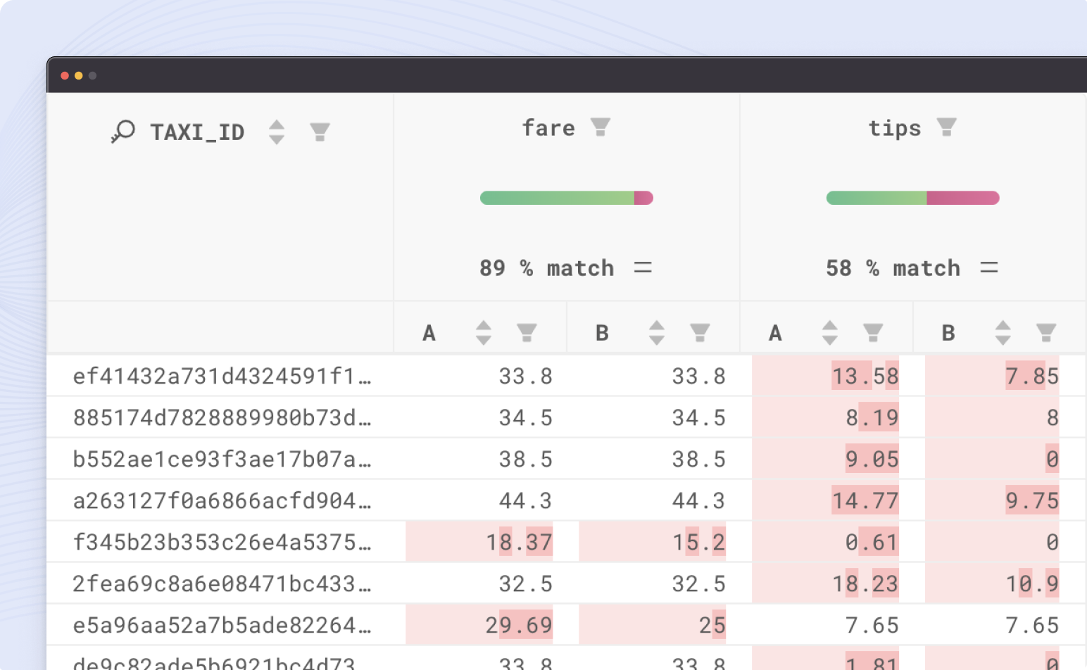Click the taxi ID starting with ef41432a

click(223, 376)
